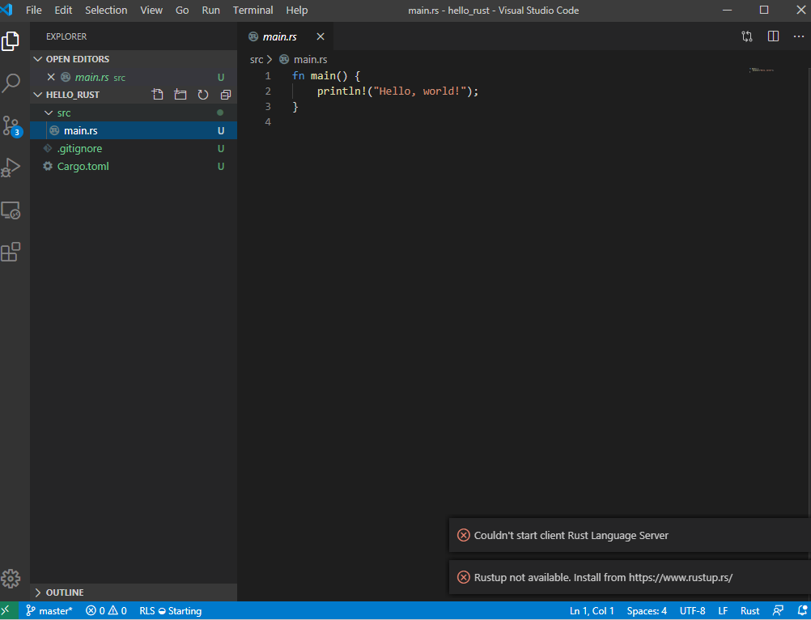The image size is (811, 620).
Task: Click the Open Changes compare icon
Action: [x=747, y=36]
